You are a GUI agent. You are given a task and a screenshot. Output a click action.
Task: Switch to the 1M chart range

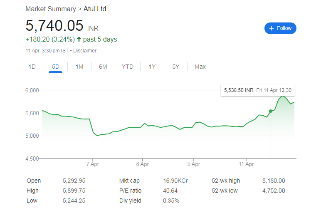(79, 67)
